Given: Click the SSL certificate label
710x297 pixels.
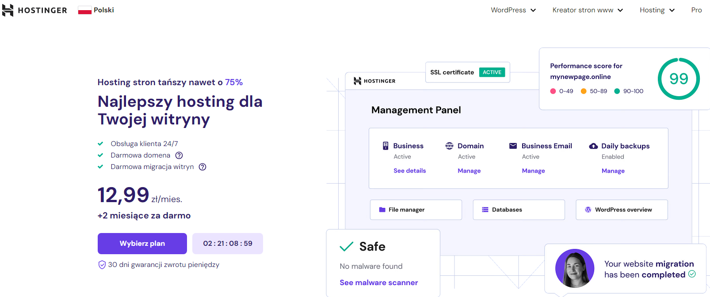Looking at the screenshot, I should point(452,72).
